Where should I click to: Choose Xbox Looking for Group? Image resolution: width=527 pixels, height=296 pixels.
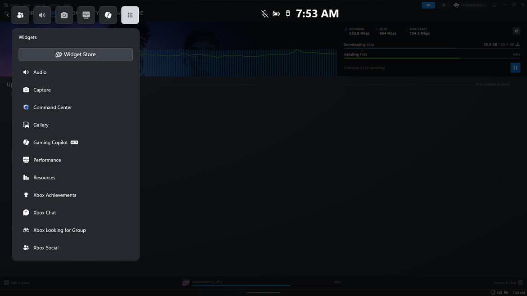(x=59, y=230)
